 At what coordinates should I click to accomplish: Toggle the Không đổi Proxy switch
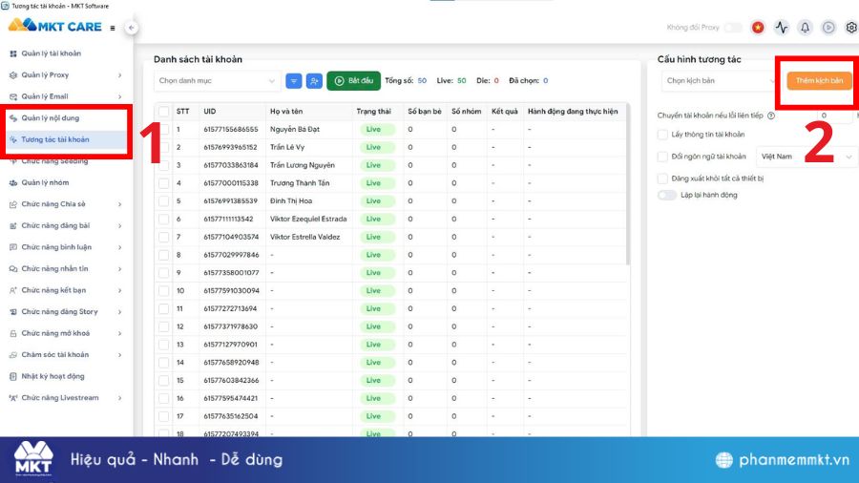point(734,28)
